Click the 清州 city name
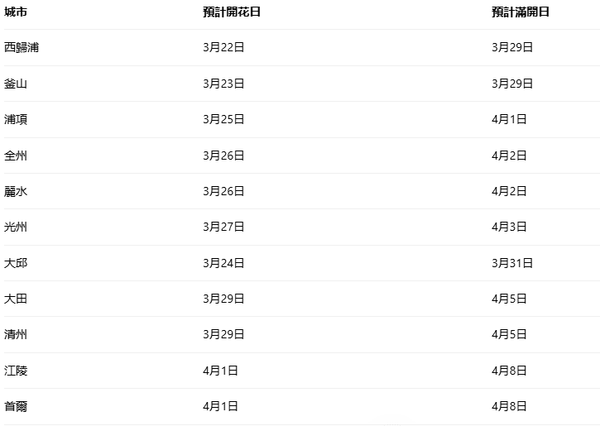The width and height of the screenshot is (600, 426). click(16, 334)
